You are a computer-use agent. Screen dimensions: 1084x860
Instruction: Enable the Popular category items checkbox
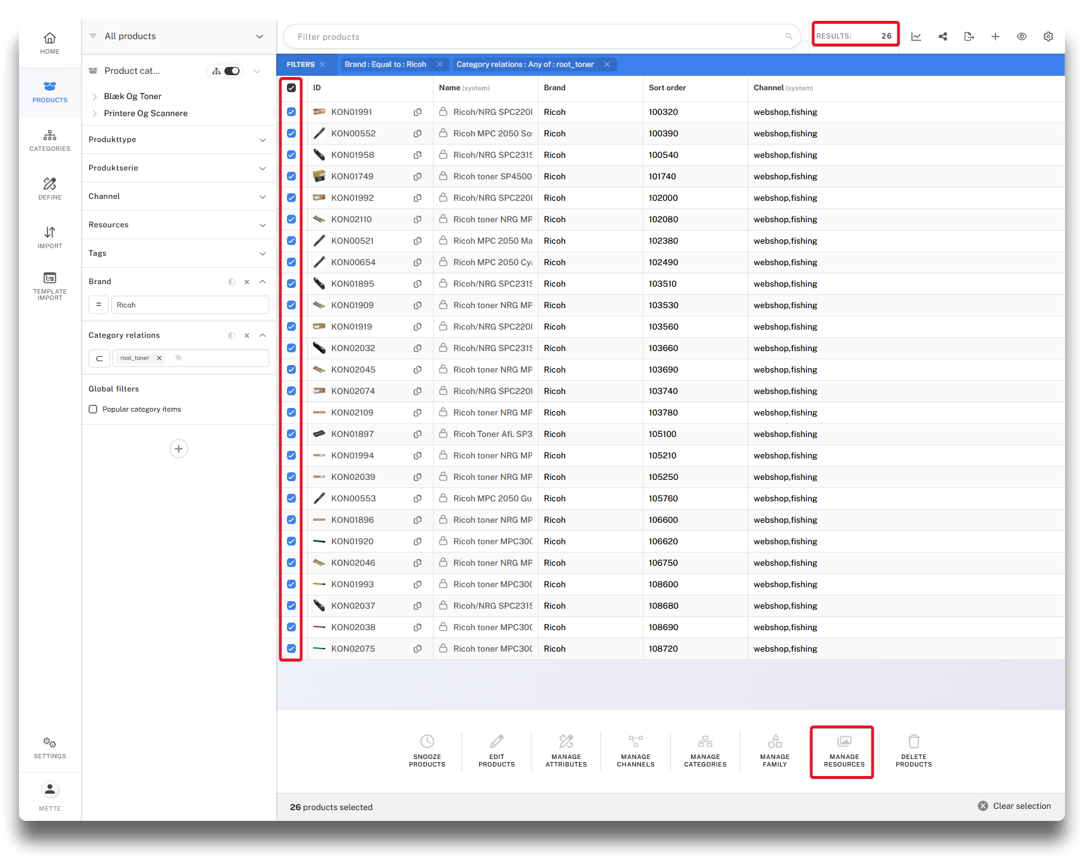tap(94, 409)
